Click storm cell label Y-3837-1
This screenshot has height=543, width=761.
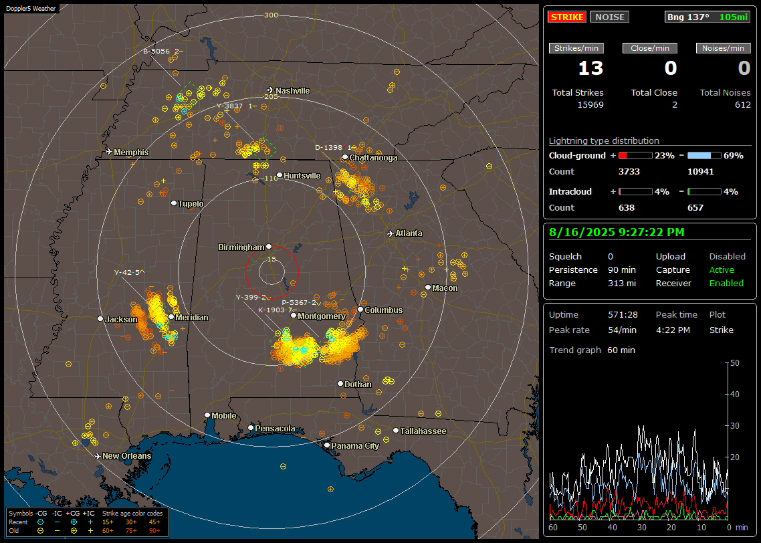pos(236,106)
